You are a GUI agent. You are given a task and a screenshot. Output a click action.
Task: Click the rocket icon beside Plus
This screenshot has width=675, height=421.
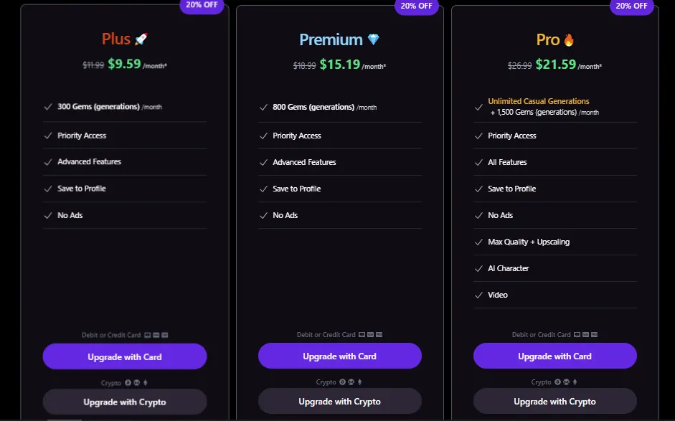point(141,39)
